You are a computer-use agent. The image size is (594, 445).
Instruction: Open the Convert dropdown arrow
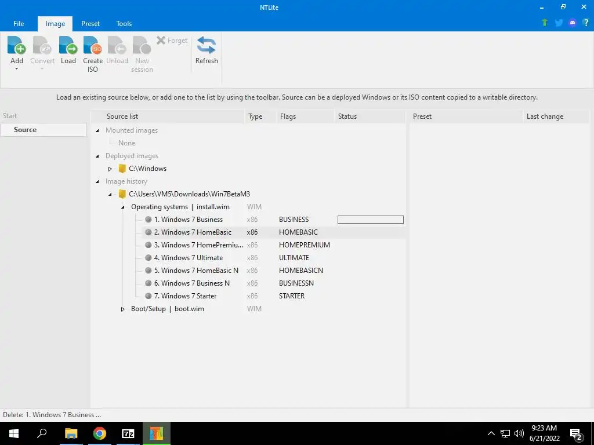[42, 69]
